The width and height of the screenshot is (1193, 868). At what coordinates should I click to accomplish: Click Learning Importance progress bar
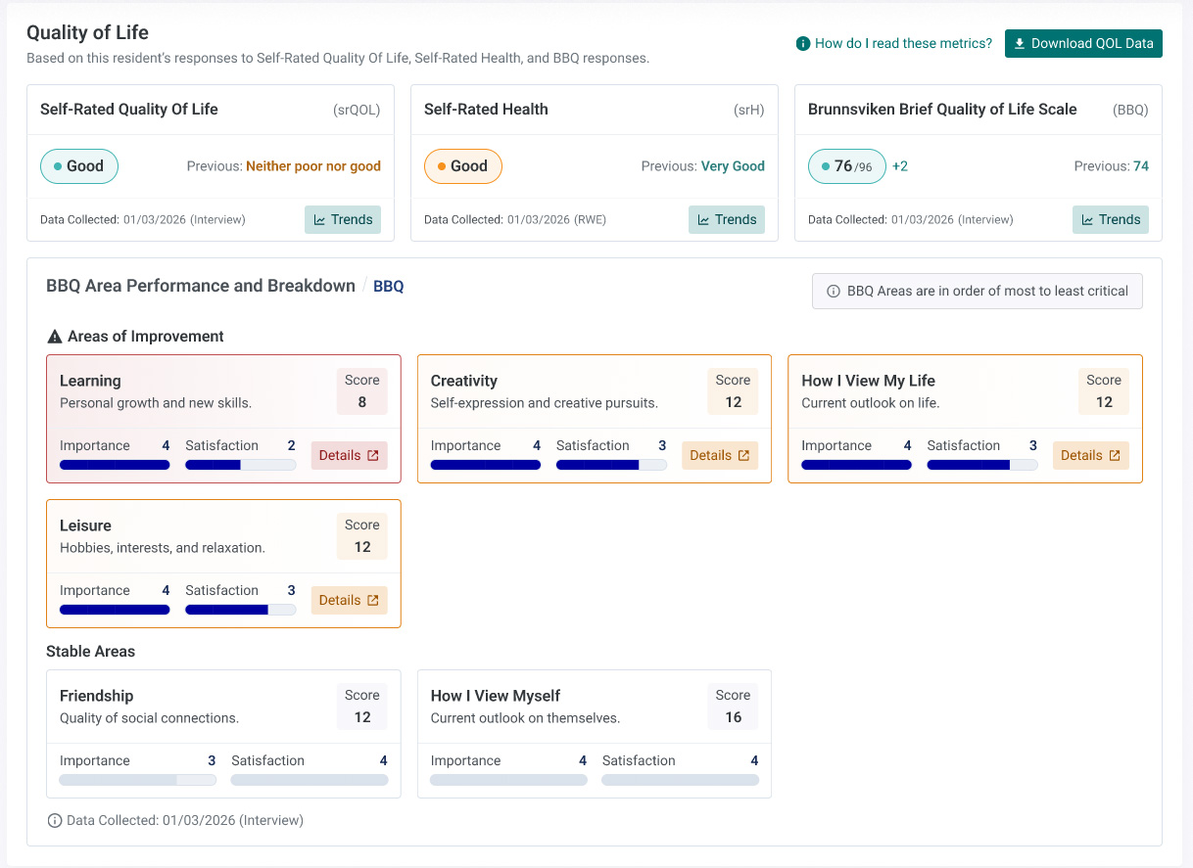(115, 465)
